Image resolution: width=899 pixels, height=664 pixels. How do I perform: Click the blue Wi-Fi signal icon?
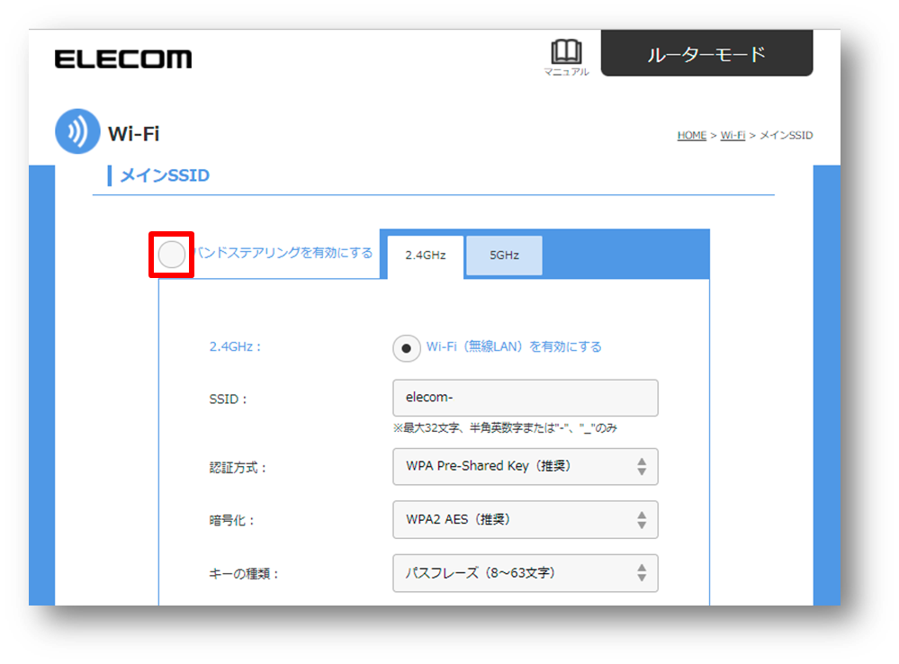(x=77, y=131)
